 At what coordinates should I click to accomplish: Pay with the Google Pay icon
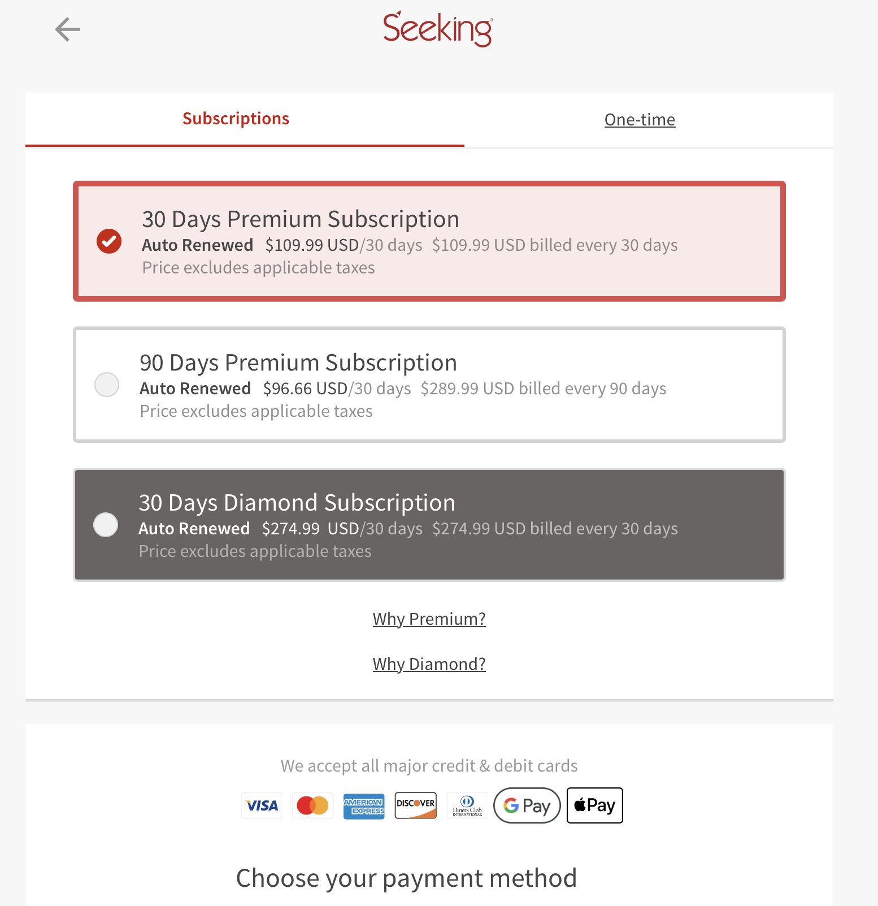(x=527, y=805)
